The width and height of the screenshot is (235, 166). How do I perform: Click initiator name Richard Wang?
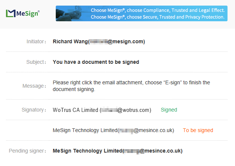click(70, 41)
